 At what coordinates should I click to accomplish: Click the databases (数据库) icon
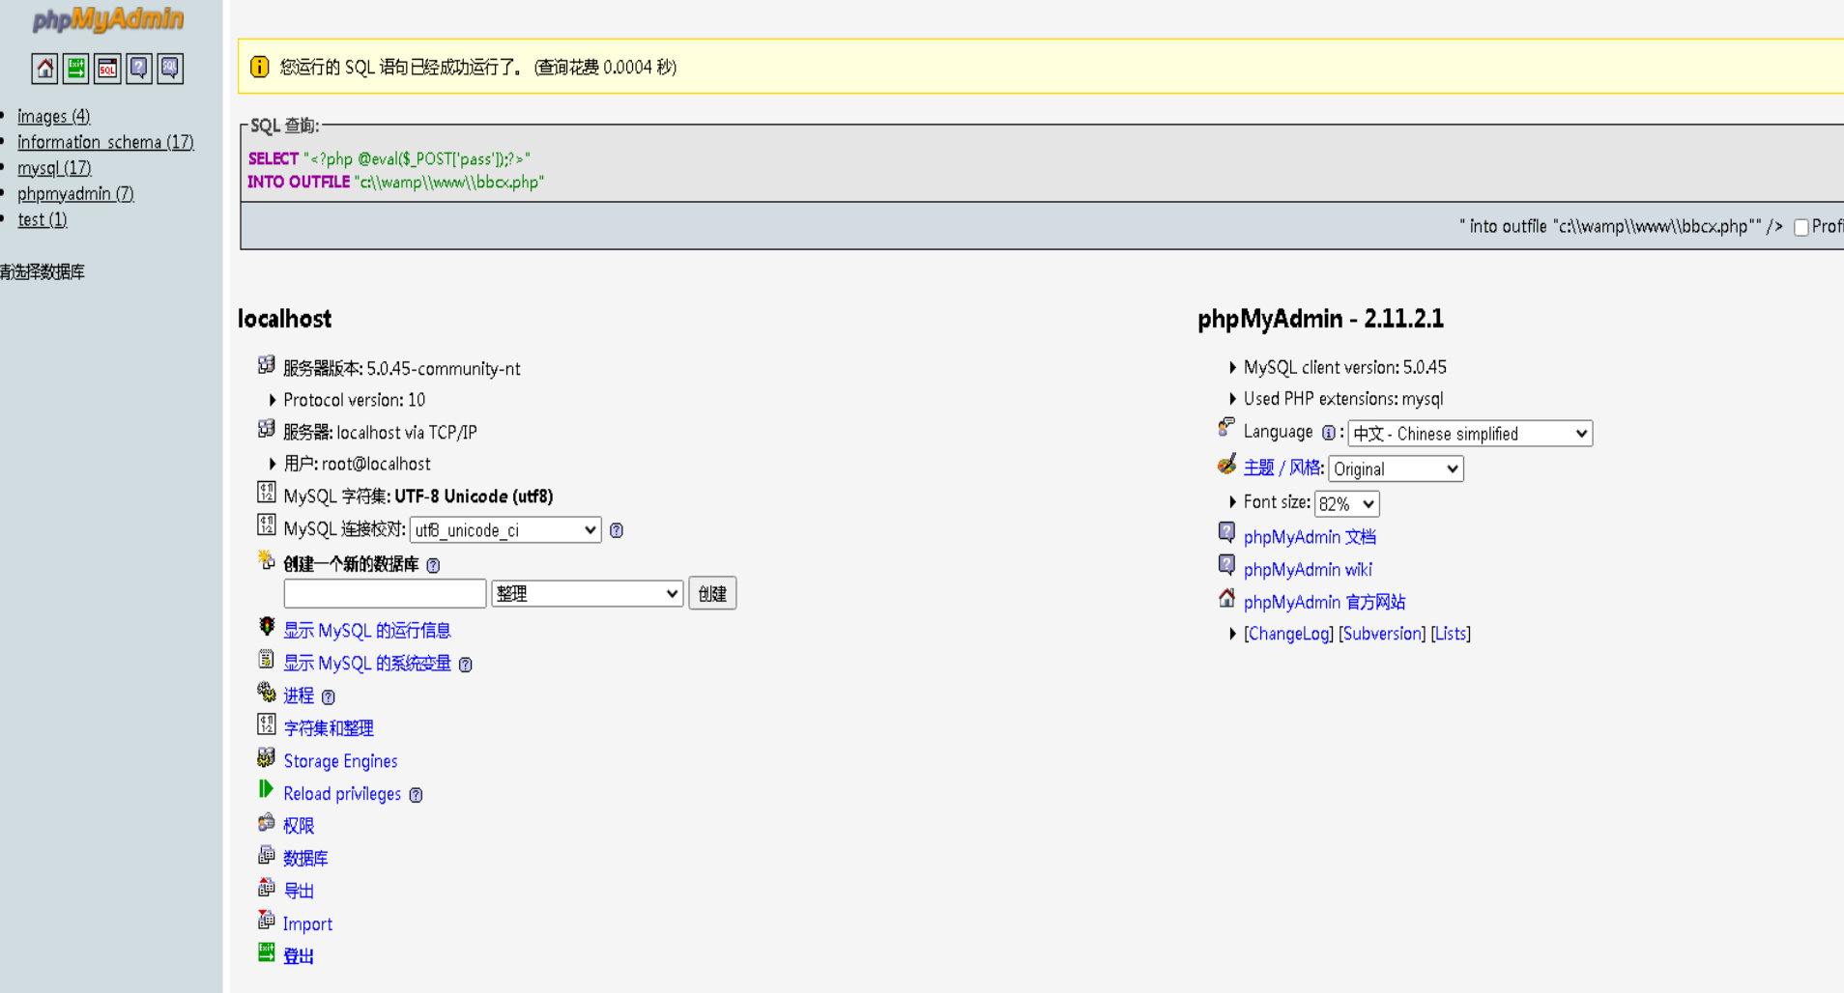pos(267,855)
